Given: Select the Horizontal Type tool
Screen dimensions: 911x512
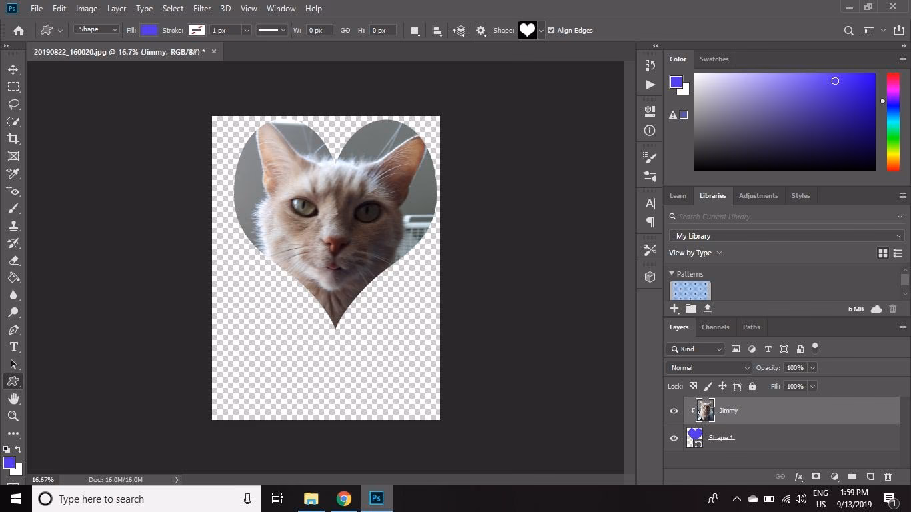Looking at the screenshot, I should coord(13,347).
